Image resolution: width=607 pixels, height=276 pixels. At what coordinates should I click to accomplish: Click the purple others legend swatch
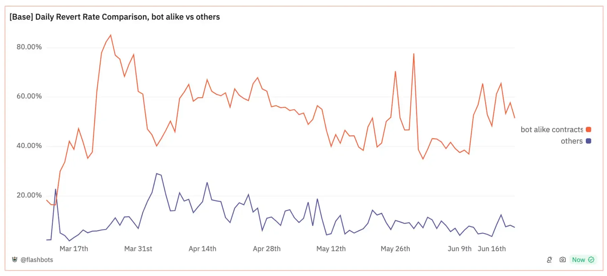point(588,141)
